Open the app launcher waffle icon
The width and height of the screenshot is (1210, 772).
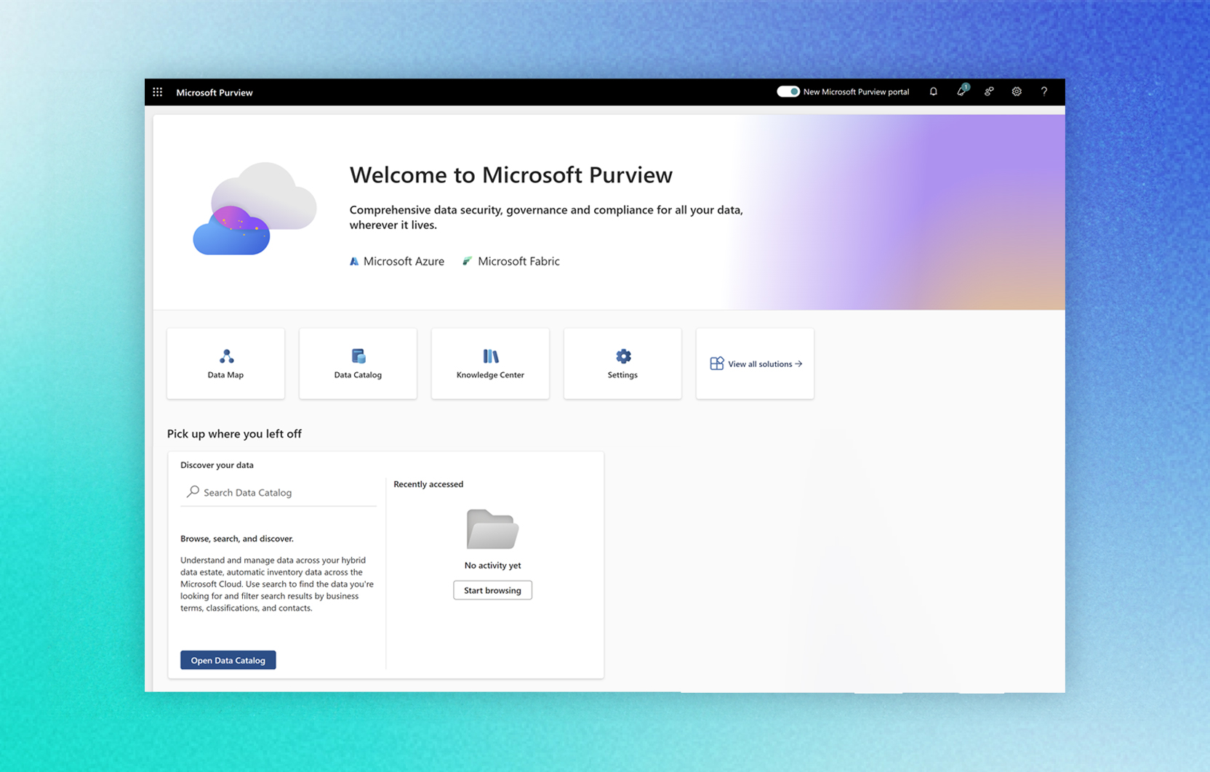158,92
